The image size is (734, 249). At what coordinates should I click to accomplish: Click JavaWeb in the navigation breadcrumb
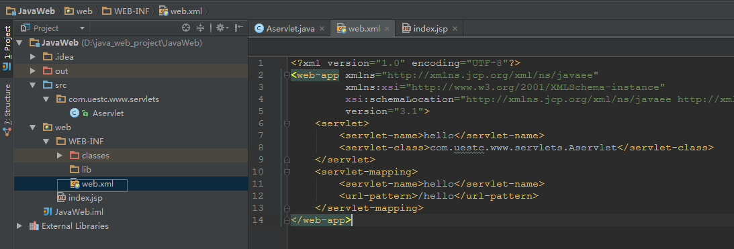tap(30, 11)
